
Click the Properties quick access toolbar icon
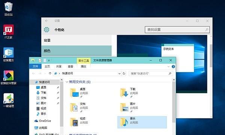tap(40, 60)
